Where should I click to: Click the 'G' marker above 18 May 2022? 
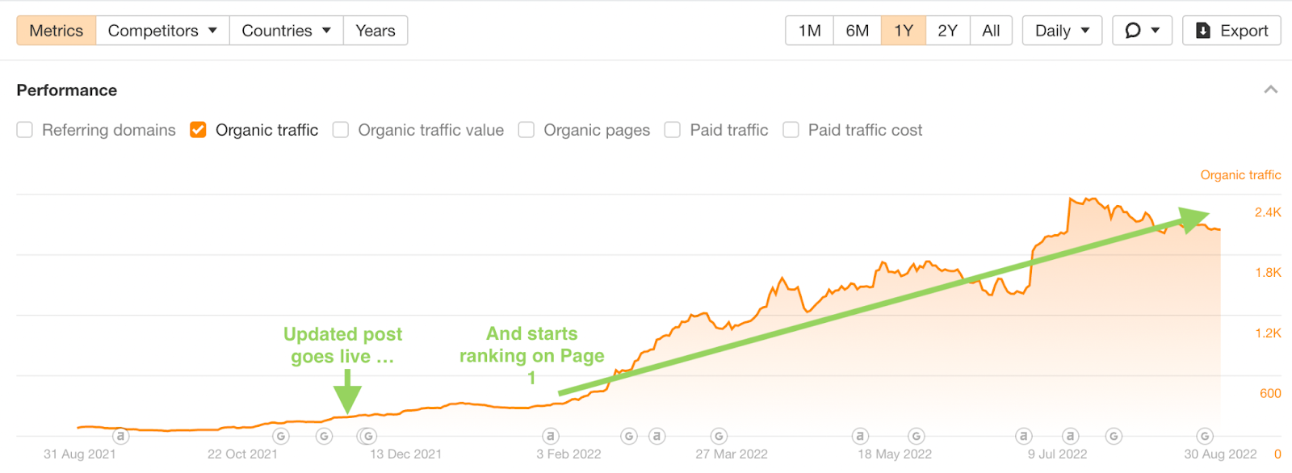pos(916,436)
